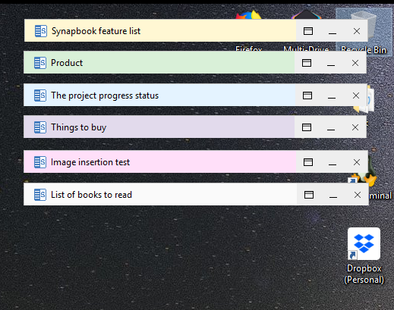Screen dimensions: 394x310
Task: Close the 'Product' note
Action: 355,63
